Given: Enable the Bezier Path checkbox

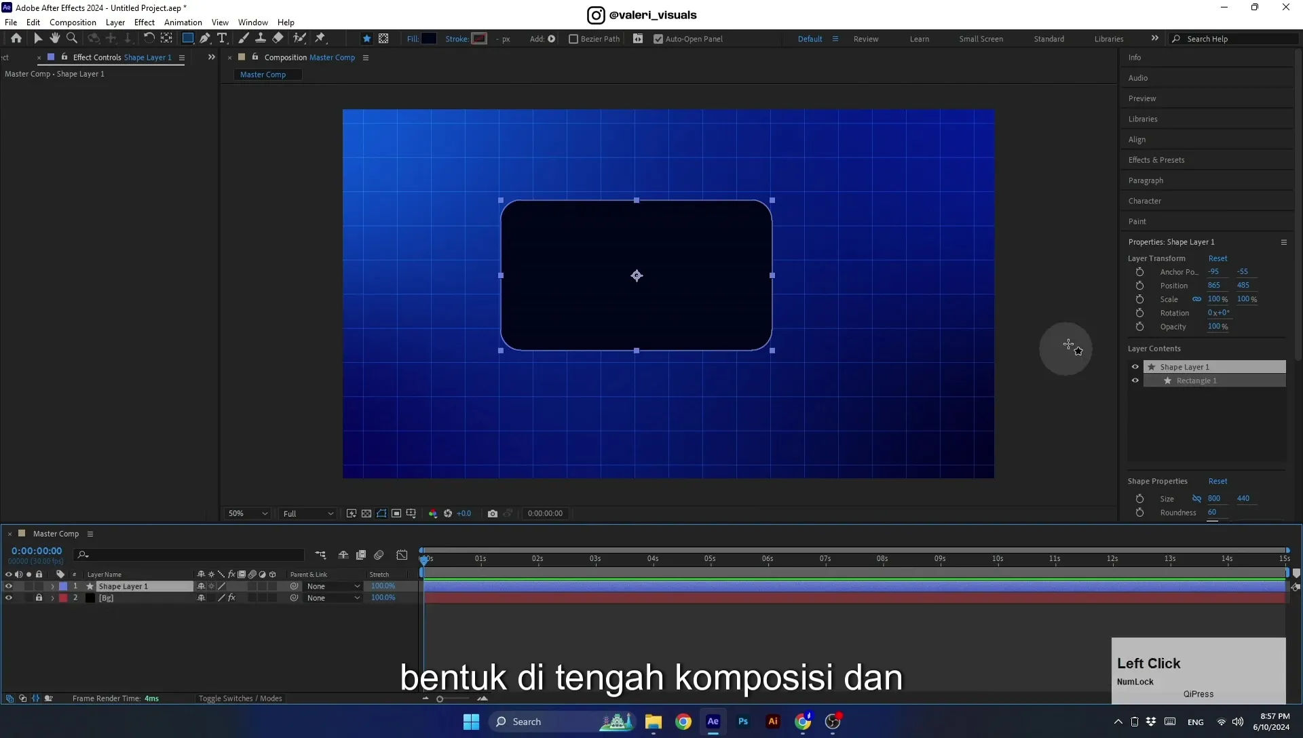Looking at the screenshot, I should [573, 39].
